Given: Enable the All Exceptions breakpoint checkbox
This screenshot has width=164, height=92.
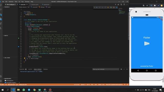Looking at the screenshot, I should click(5, 80).
